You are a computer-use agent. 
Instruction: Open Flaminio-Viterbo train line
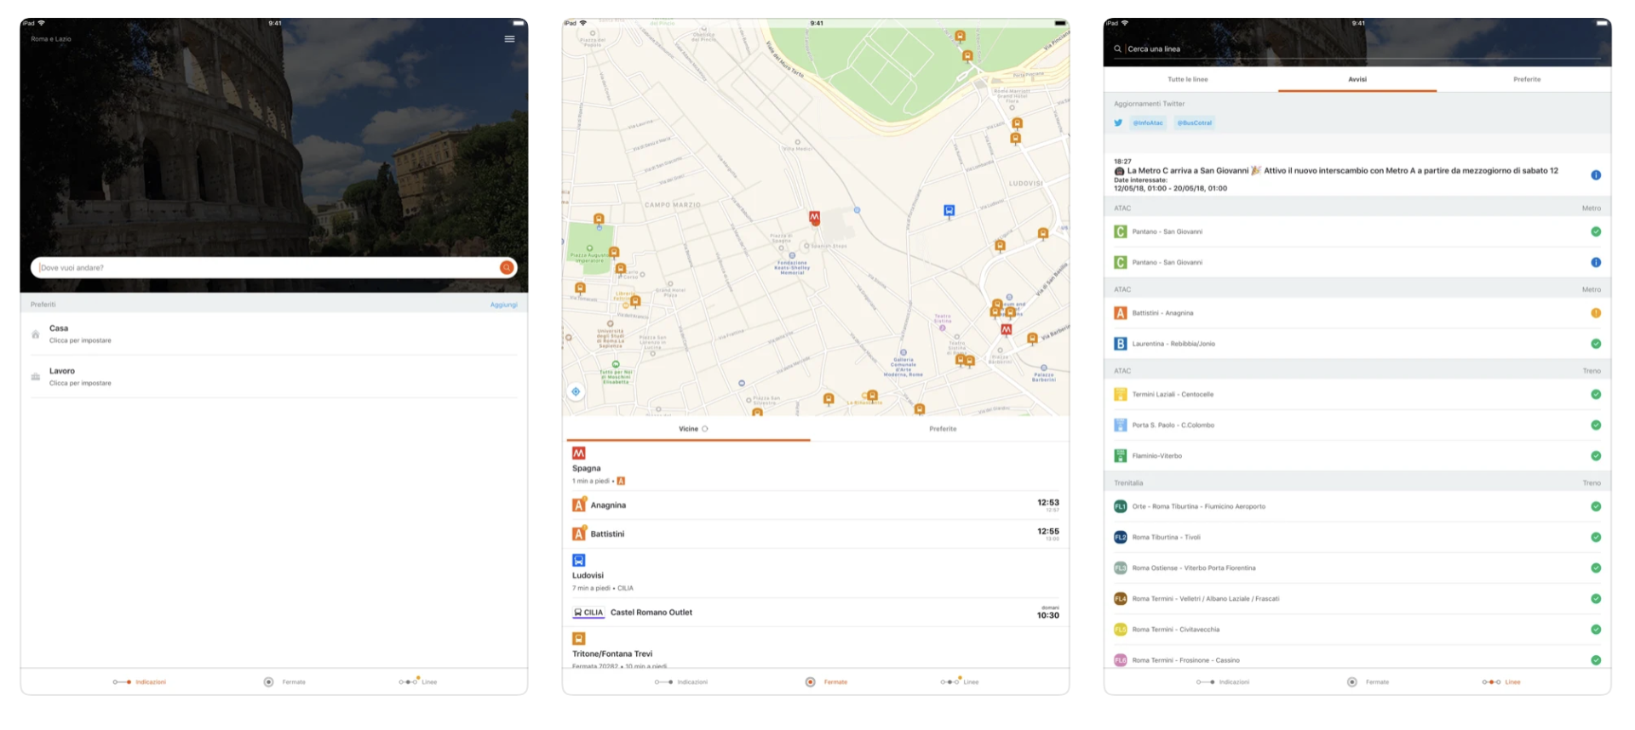(x=1357, y=456)
